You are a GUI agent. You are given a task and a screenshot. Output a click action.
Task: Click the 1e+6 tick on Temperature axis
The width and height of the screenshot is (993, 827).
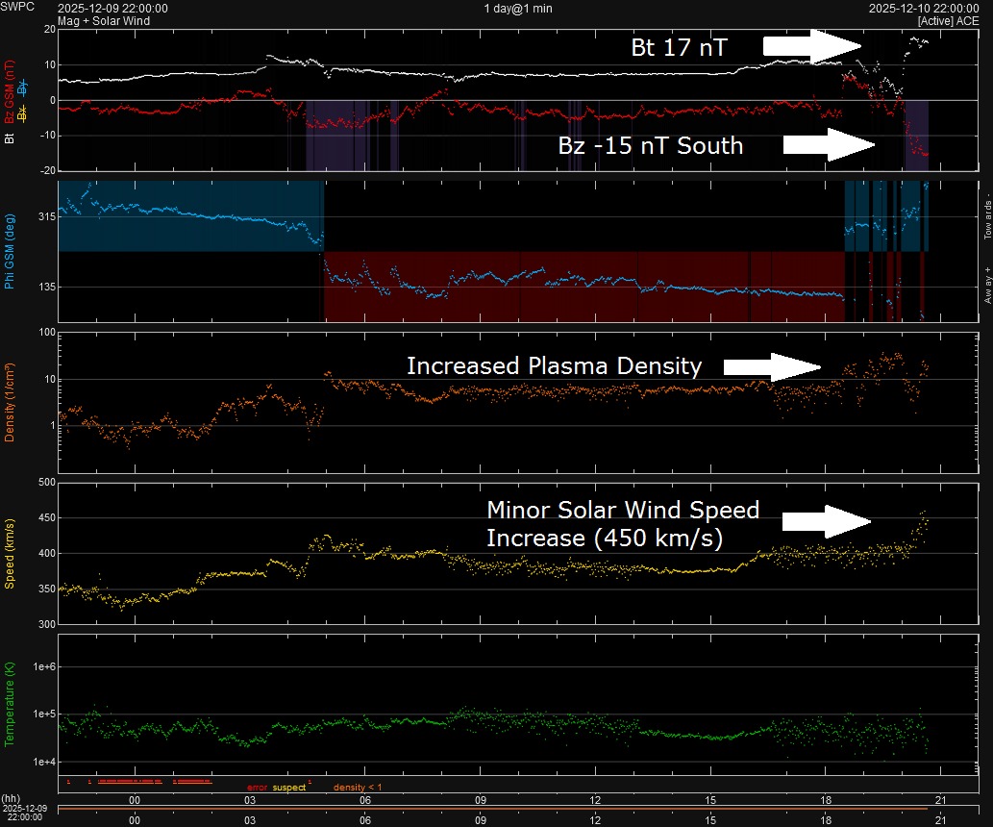[44, 666]
